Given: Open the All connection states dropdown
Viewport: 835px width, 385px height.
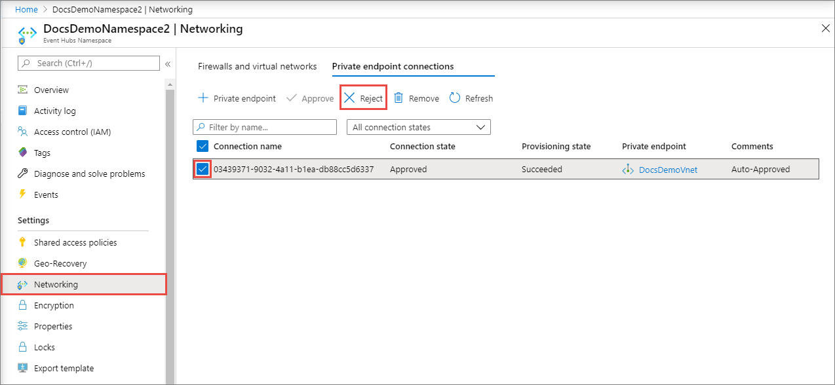Looking at the screenshot, I should coord(418,126).
